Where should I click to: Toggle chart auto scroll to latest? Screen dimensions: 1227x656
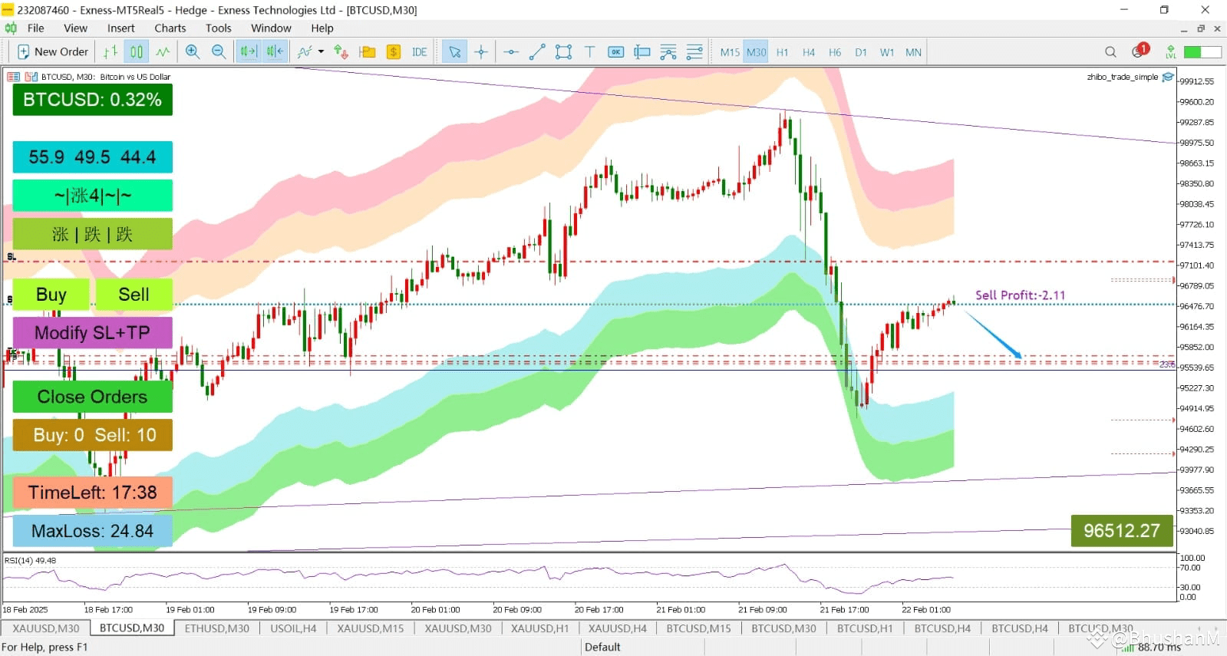tap(248, 52)
